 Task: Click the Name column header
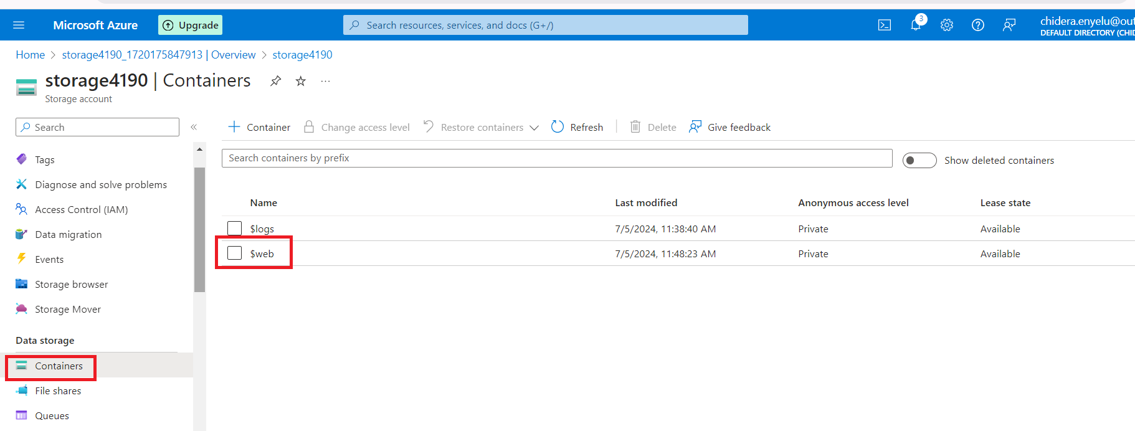(264, 202)
